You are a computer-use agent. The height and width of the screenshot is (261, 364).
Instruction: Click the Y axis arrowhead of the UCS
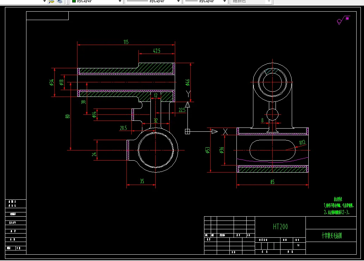click(x=187, y=105)
